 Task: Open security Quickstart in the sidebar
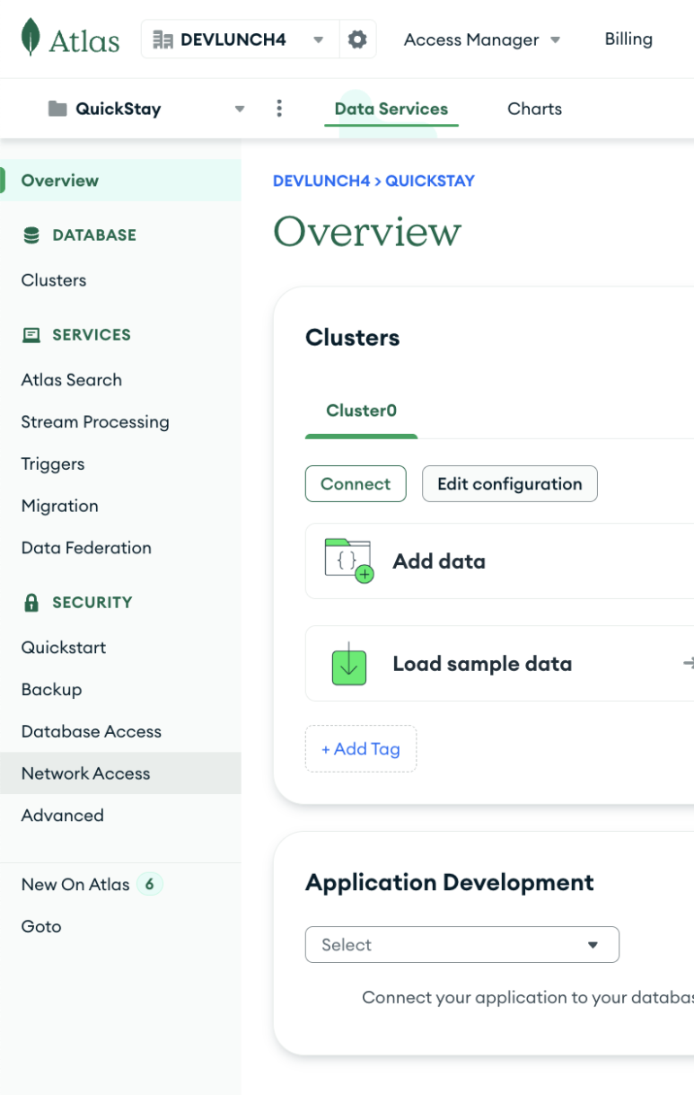(x=120, y=648)
